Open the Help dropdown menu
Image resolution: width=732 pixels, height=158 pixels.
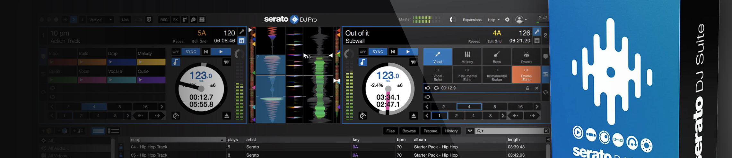(494, 20)
